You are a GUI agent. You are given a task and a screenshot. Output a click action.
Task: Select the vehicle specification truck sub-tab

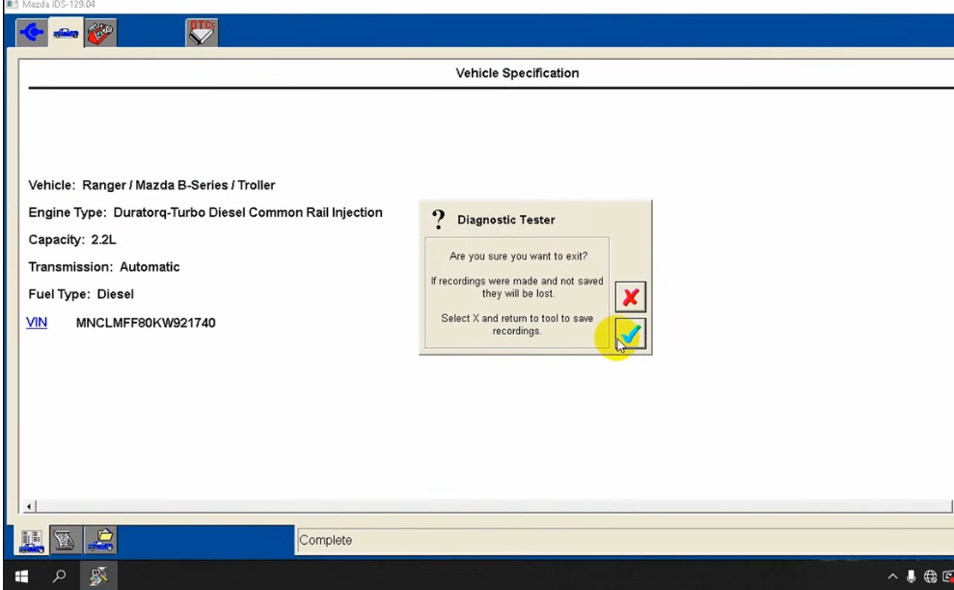click(31, 540)
